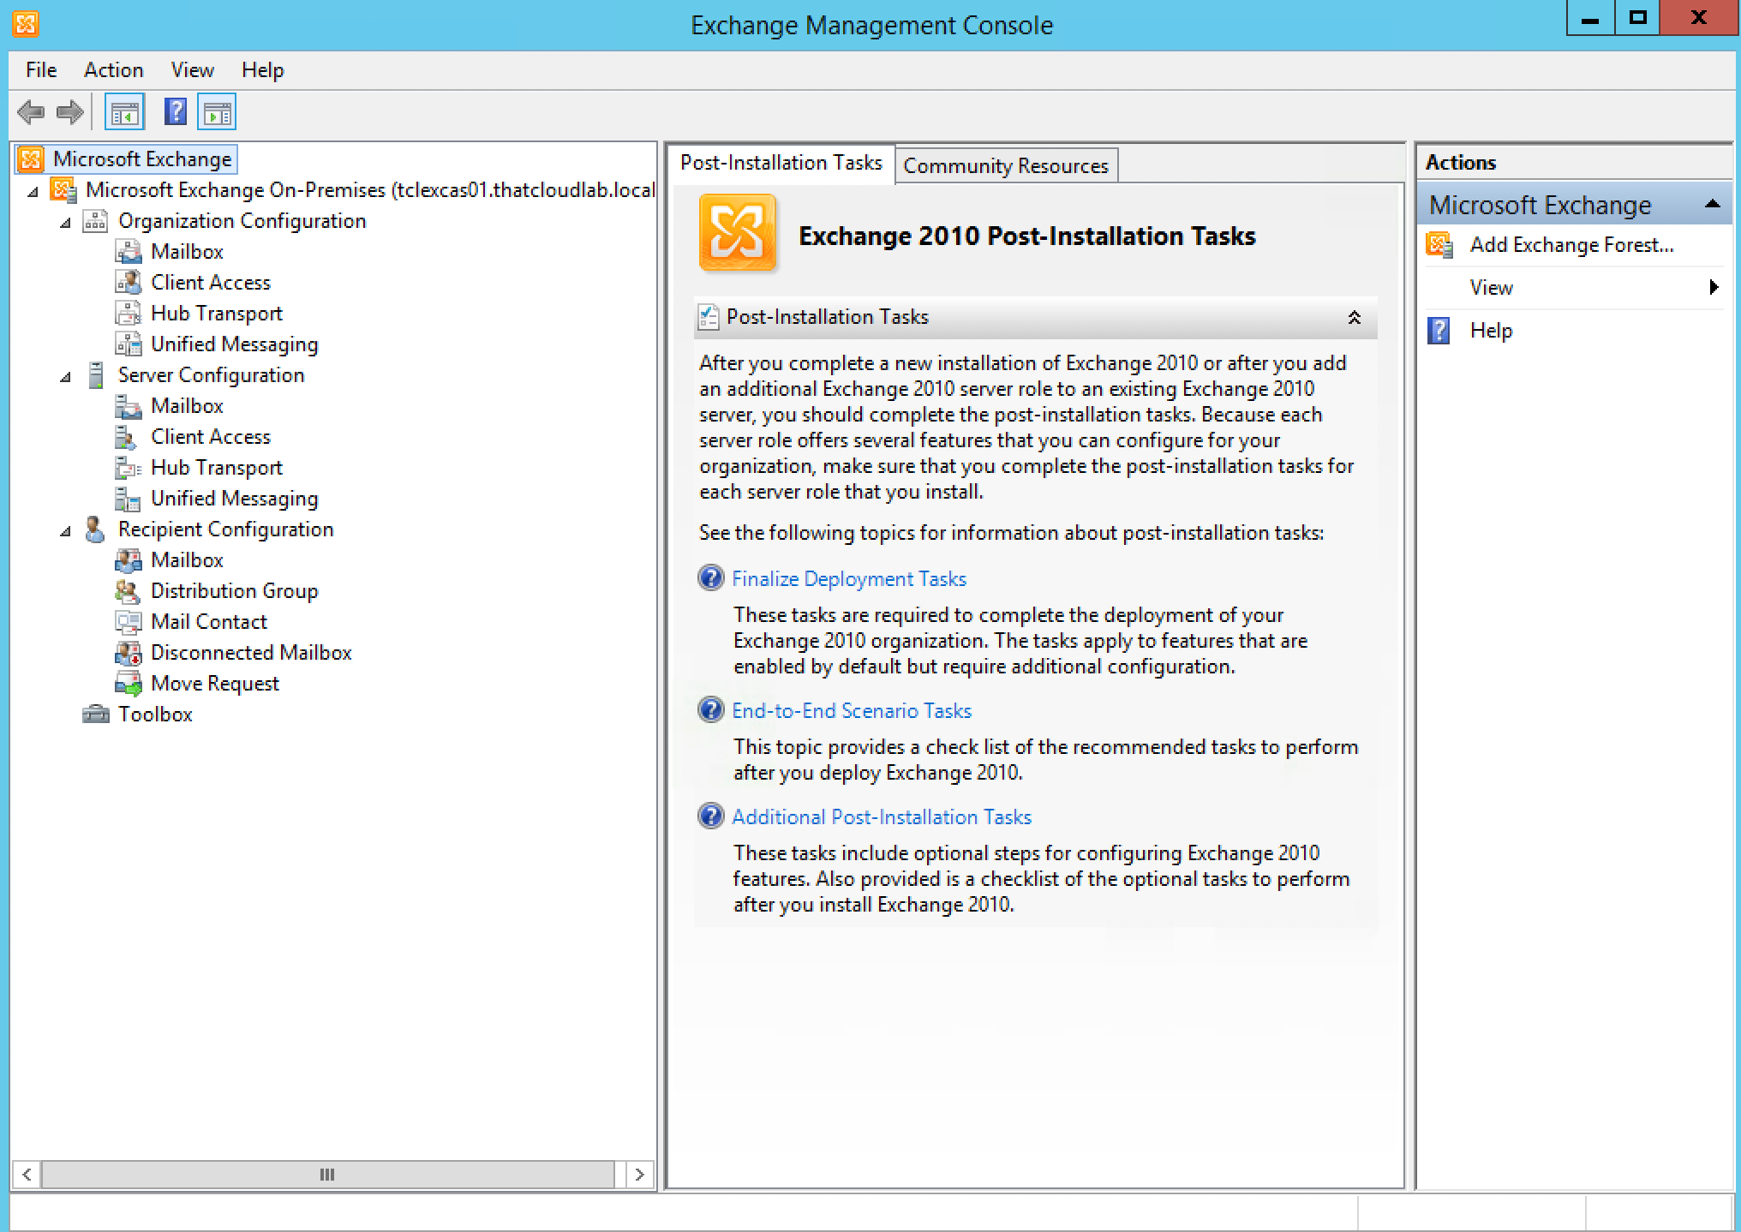Click the Toolbox icon in the tree
Screen dimensions: 1741x1232
coord(96,714)
